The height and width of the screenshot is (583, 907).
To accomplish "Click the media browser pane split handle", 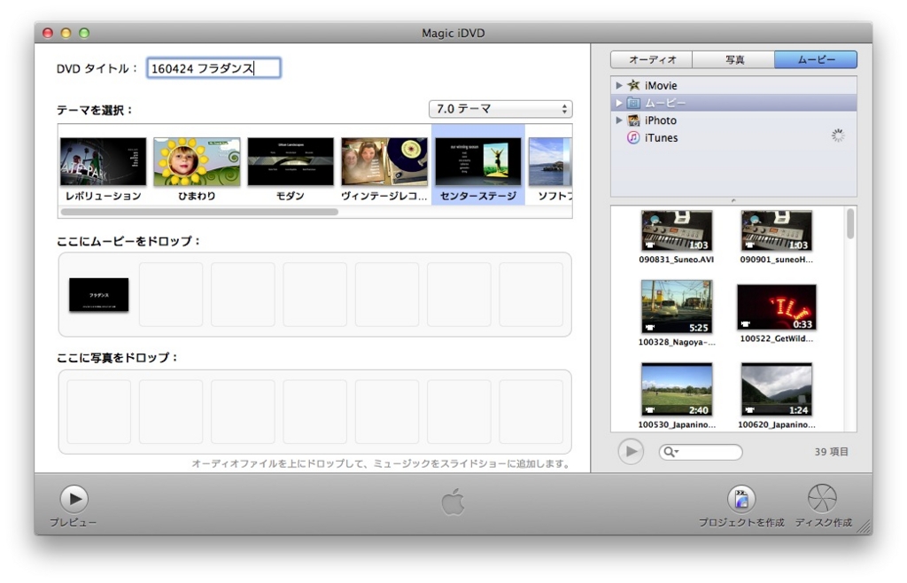I will pyautogui.click(x=733, y=201).
